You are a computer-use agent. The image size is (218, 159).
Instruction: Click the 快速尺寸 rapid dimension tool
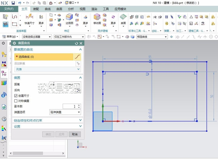(29, 18)
